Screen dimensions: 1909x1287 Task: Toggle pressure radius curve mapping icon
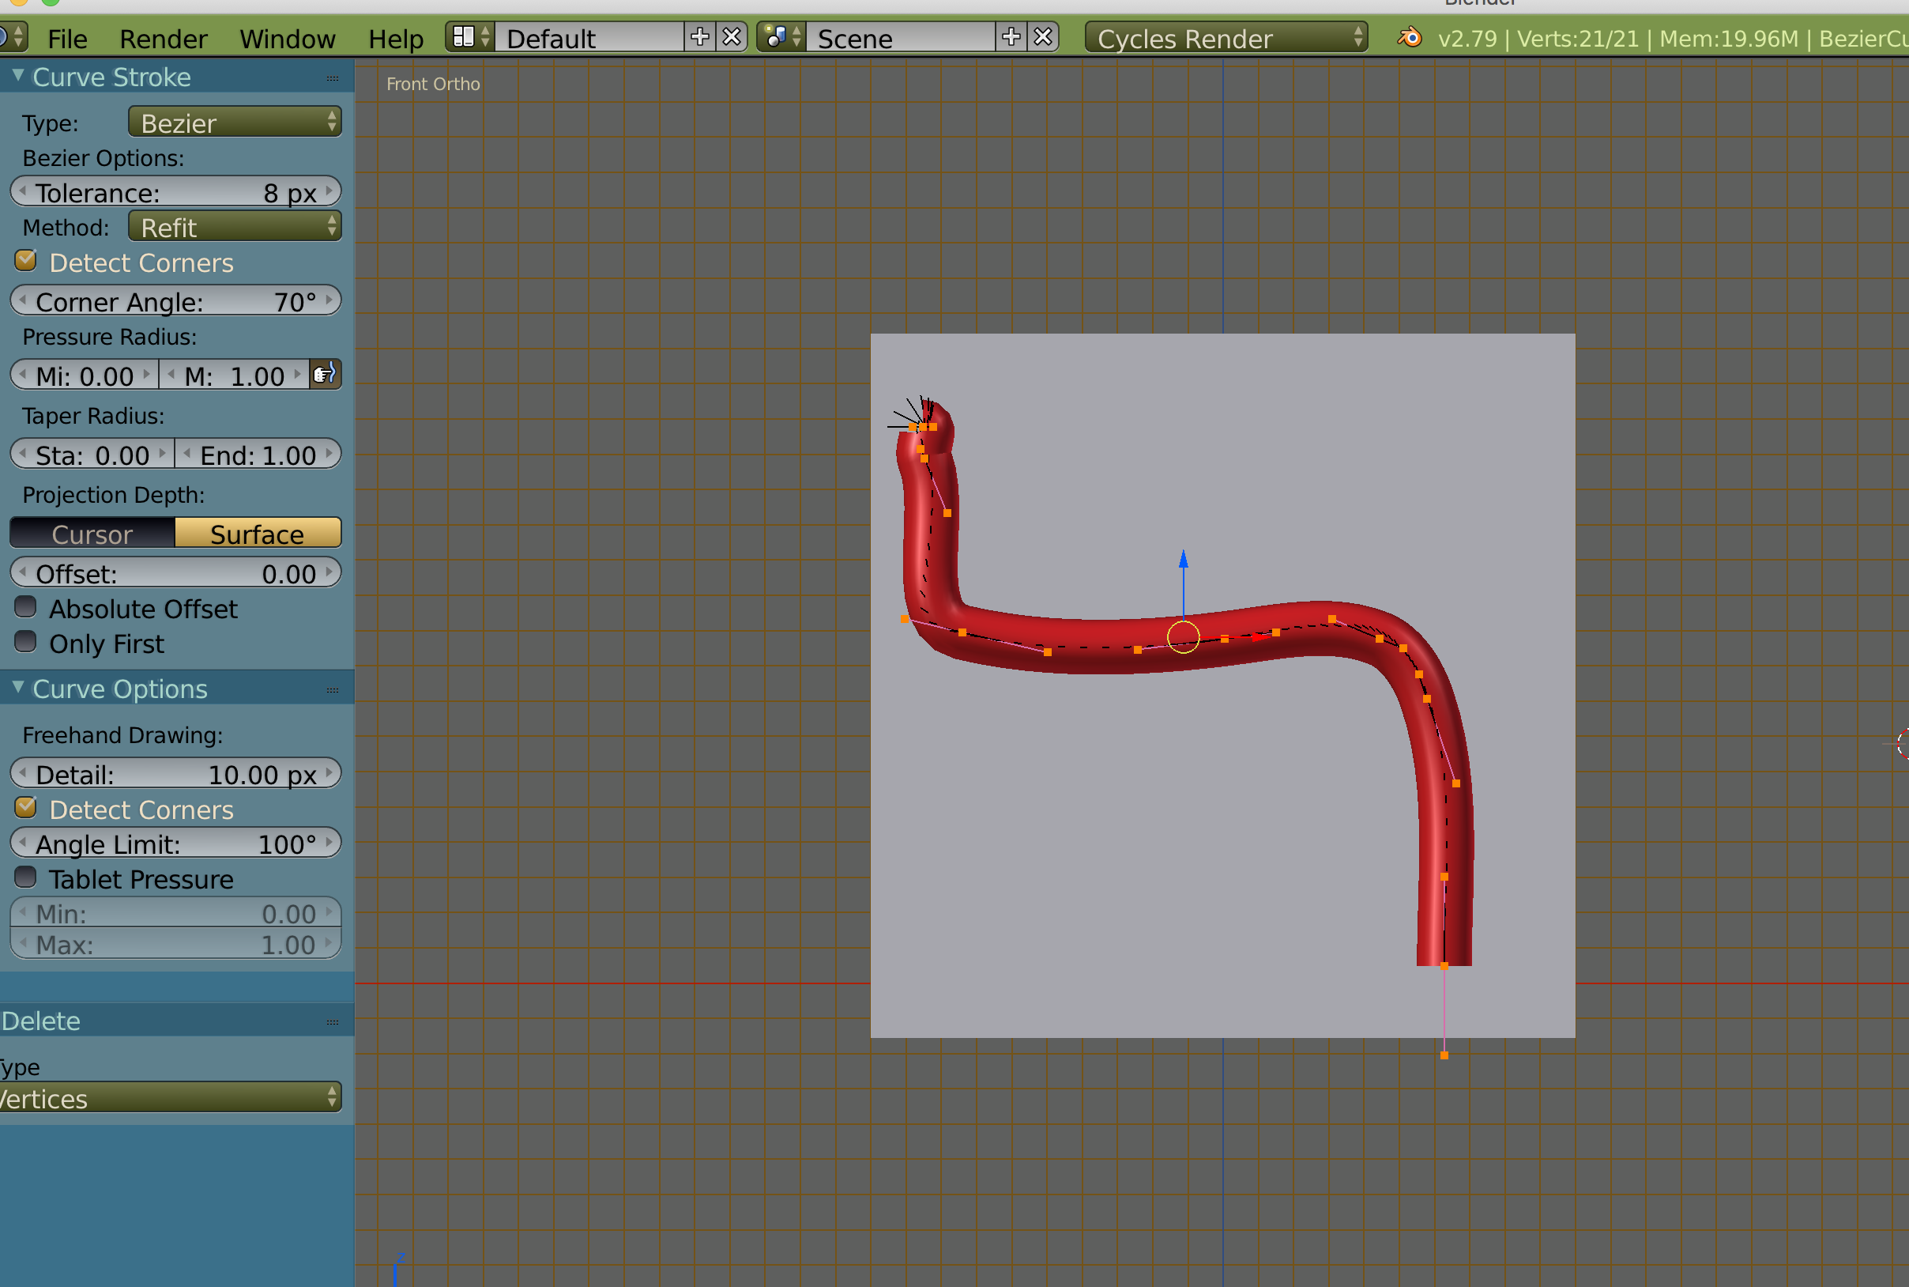click(x=325, y=375)
